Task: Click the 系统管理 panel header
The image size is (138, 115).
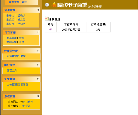Action: (x=21, y=79)
